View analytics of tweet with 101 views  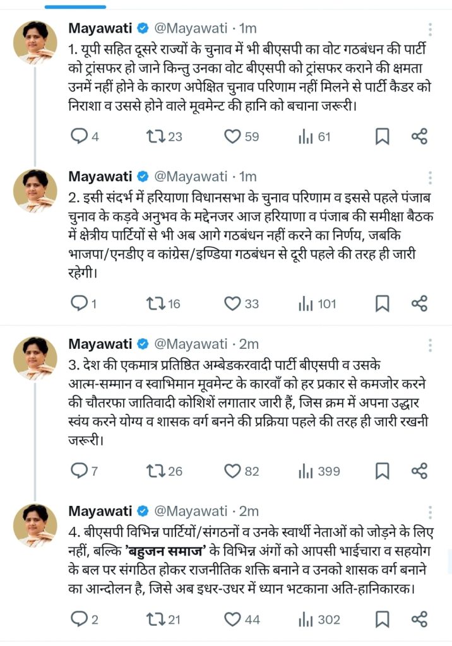coord(307,304)
